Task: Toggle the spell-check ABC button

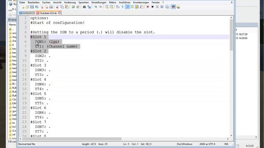Action: pos(173,7)
